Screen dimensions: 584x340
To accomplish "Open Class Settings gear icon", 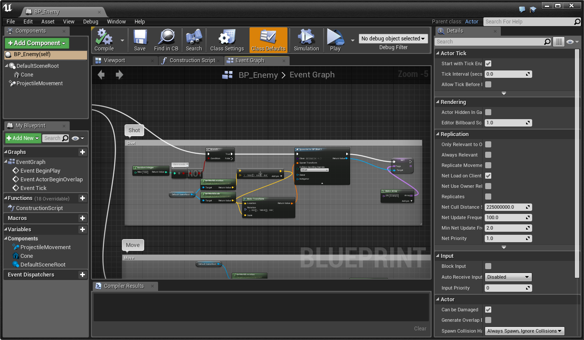I will click(227, 37).
